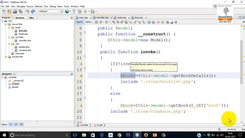Toggle the second Navigator filter button
This screenshot has width=245, height=138.
[x=16, y=124]
